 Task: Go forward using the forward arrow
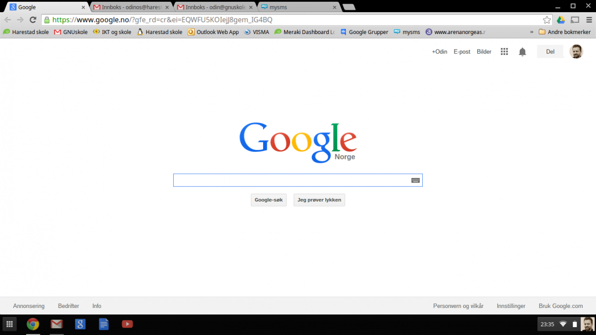(20, 20)
